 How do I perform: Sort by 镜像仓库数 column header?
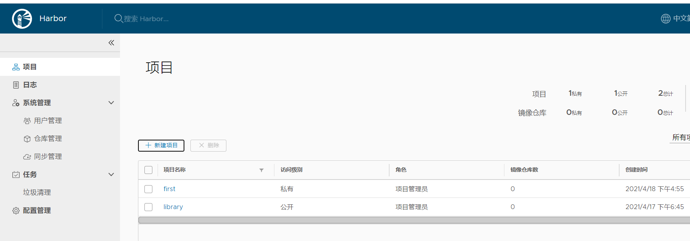tap(524, 170)
